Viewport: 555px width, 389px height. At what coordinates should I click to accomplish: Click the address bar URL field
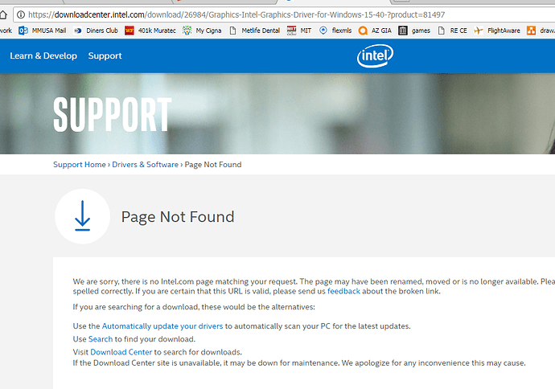pos(284,14)
